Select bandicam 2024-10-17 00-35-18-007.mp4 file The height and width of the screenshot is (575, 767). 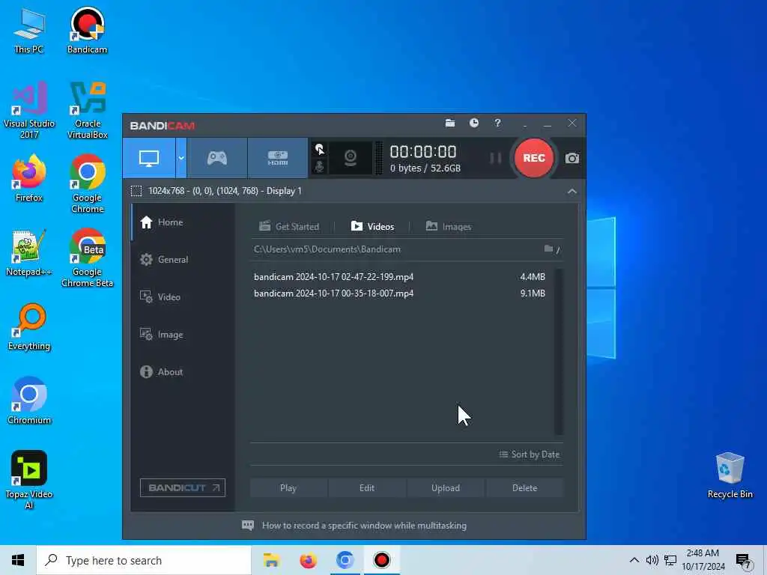pyautogui.click(x=400, y=293)
